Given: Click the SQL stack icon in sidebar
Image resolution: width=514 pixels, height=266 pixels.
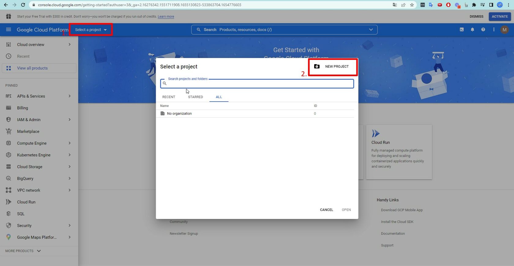Looking at the screenshot, I should click(x=9, y=214).
